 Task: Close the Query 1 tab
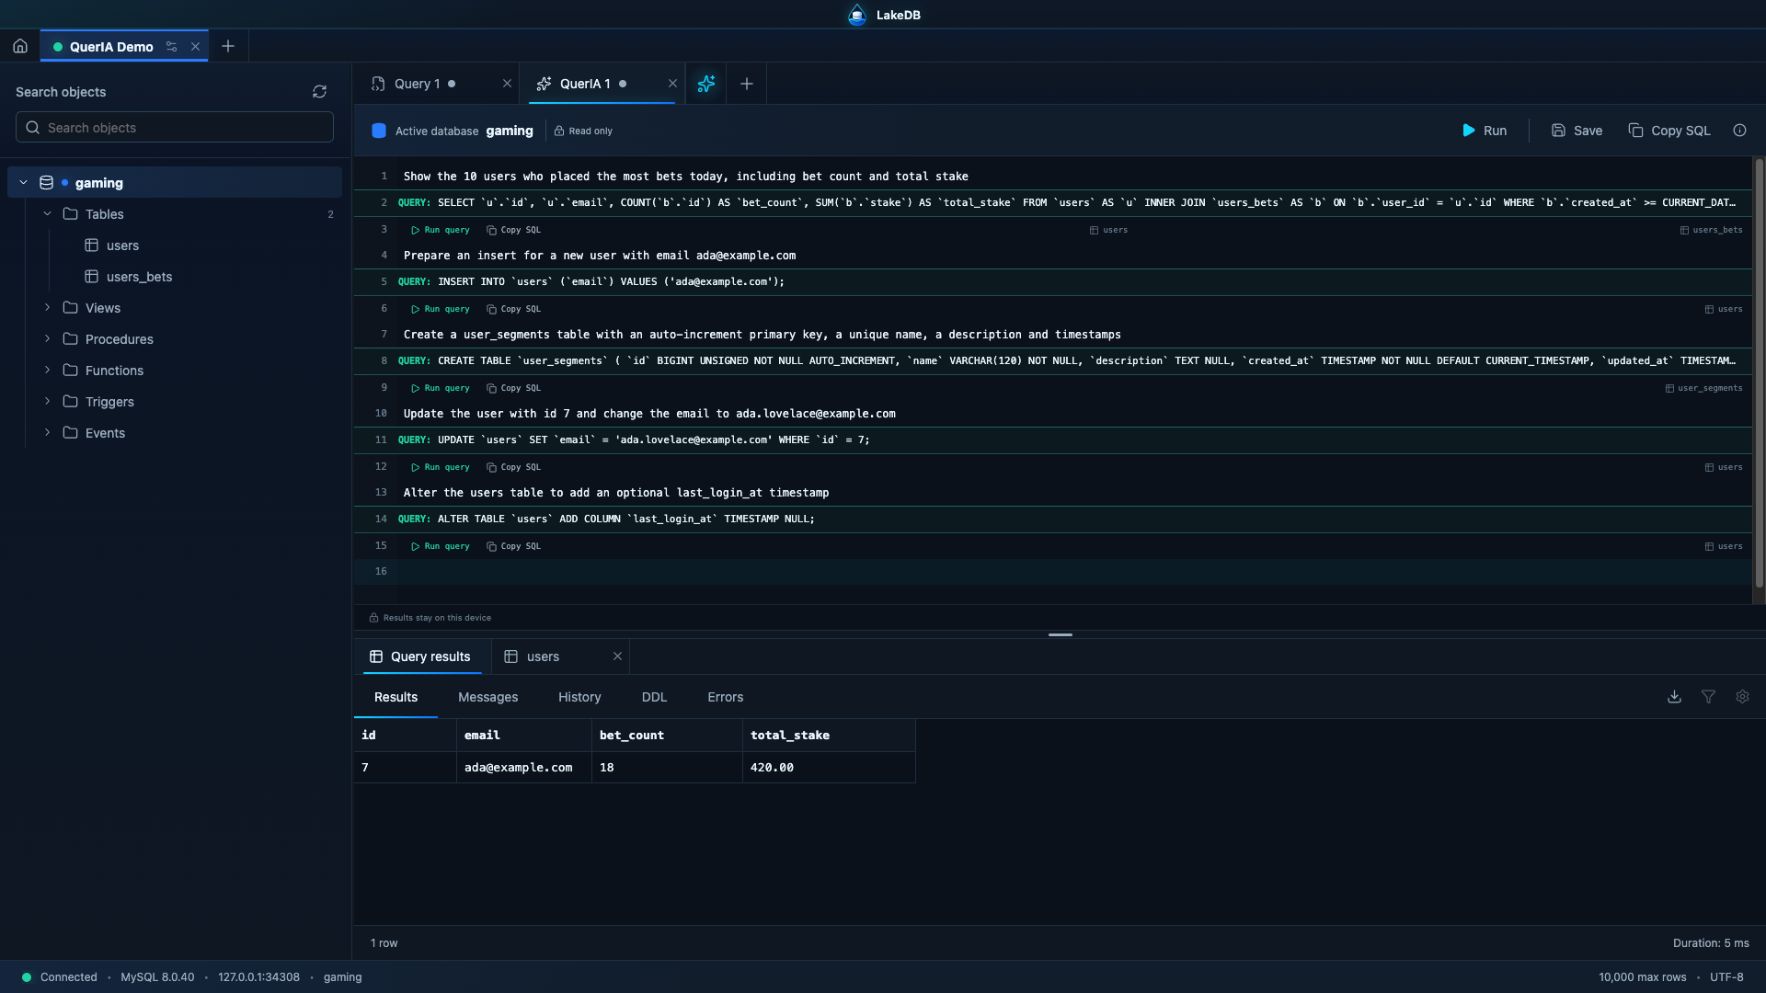point(507,84)
